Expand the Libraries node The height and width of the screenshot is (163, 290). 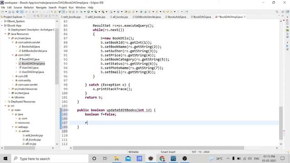pyautogui.click(x=9, y=97)
